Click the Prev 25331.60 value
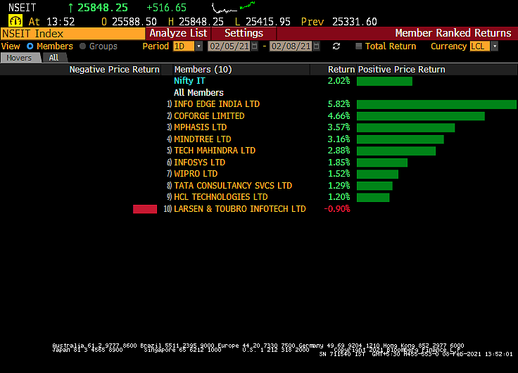This screenshot has height=373, width=518. [355, 22]
